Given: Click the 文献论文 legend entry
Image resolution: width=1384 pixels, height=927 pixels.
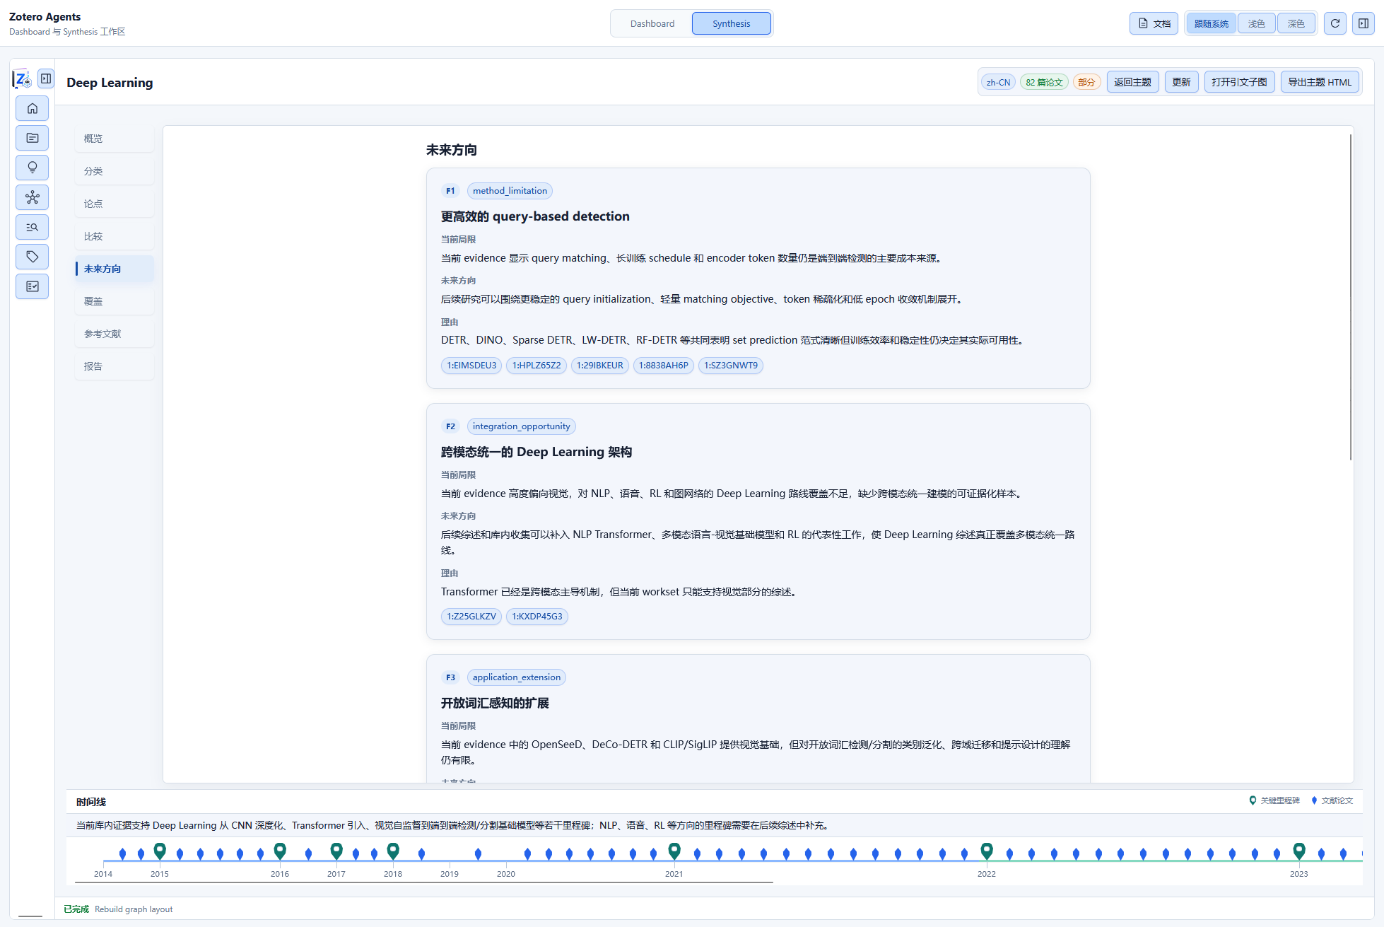Looking at the screenshot, I should 1332,800.
